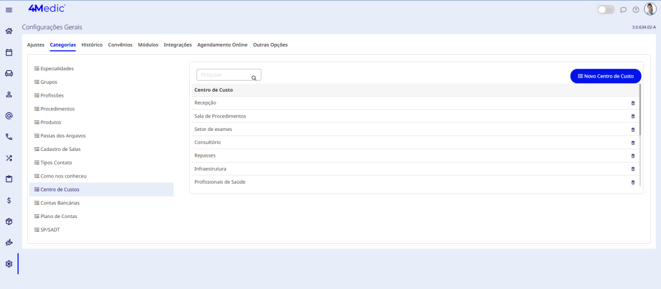Click the help question mark icon in the header
661x289 pixels.
[x=636, y=10]
